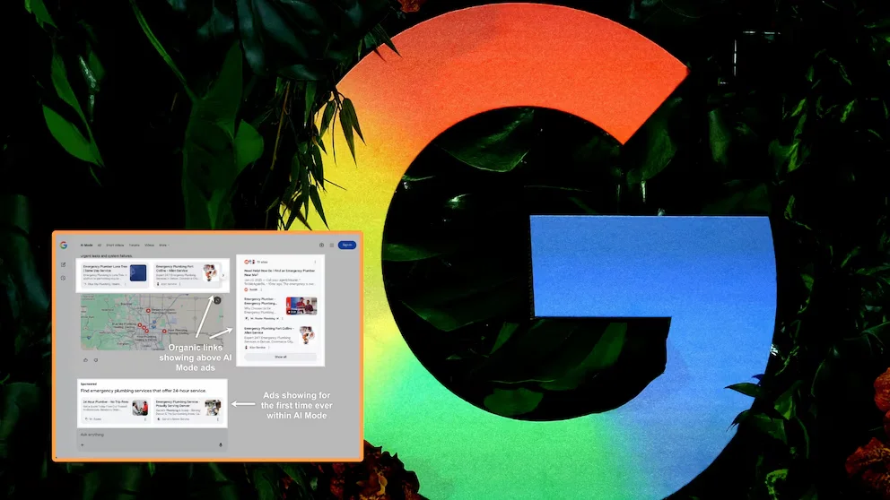
Task: Click the plus icon in Ask anything box
Action: (83, 445)
